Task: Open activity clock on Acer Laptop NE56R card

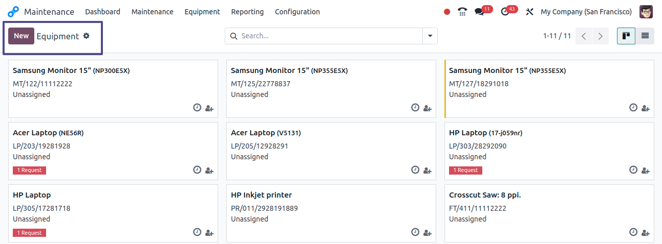Action: tap(197, 170)
